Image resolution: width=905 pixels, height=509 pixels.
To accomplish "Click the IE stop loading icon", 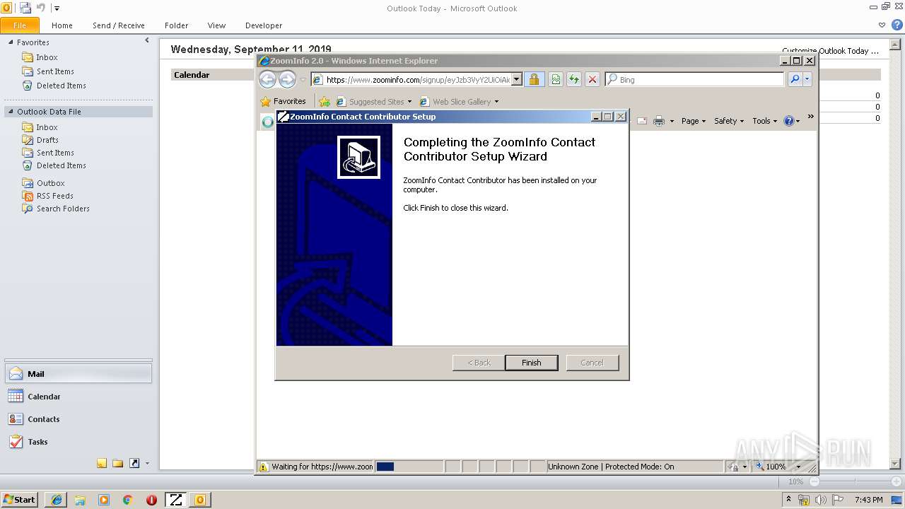I will coord(592,79).
